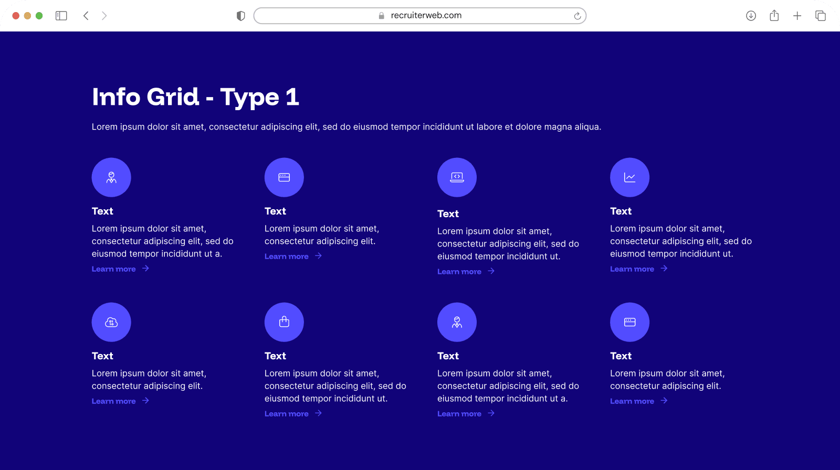Reload the page using the refresh icon

tap(577, 16)
